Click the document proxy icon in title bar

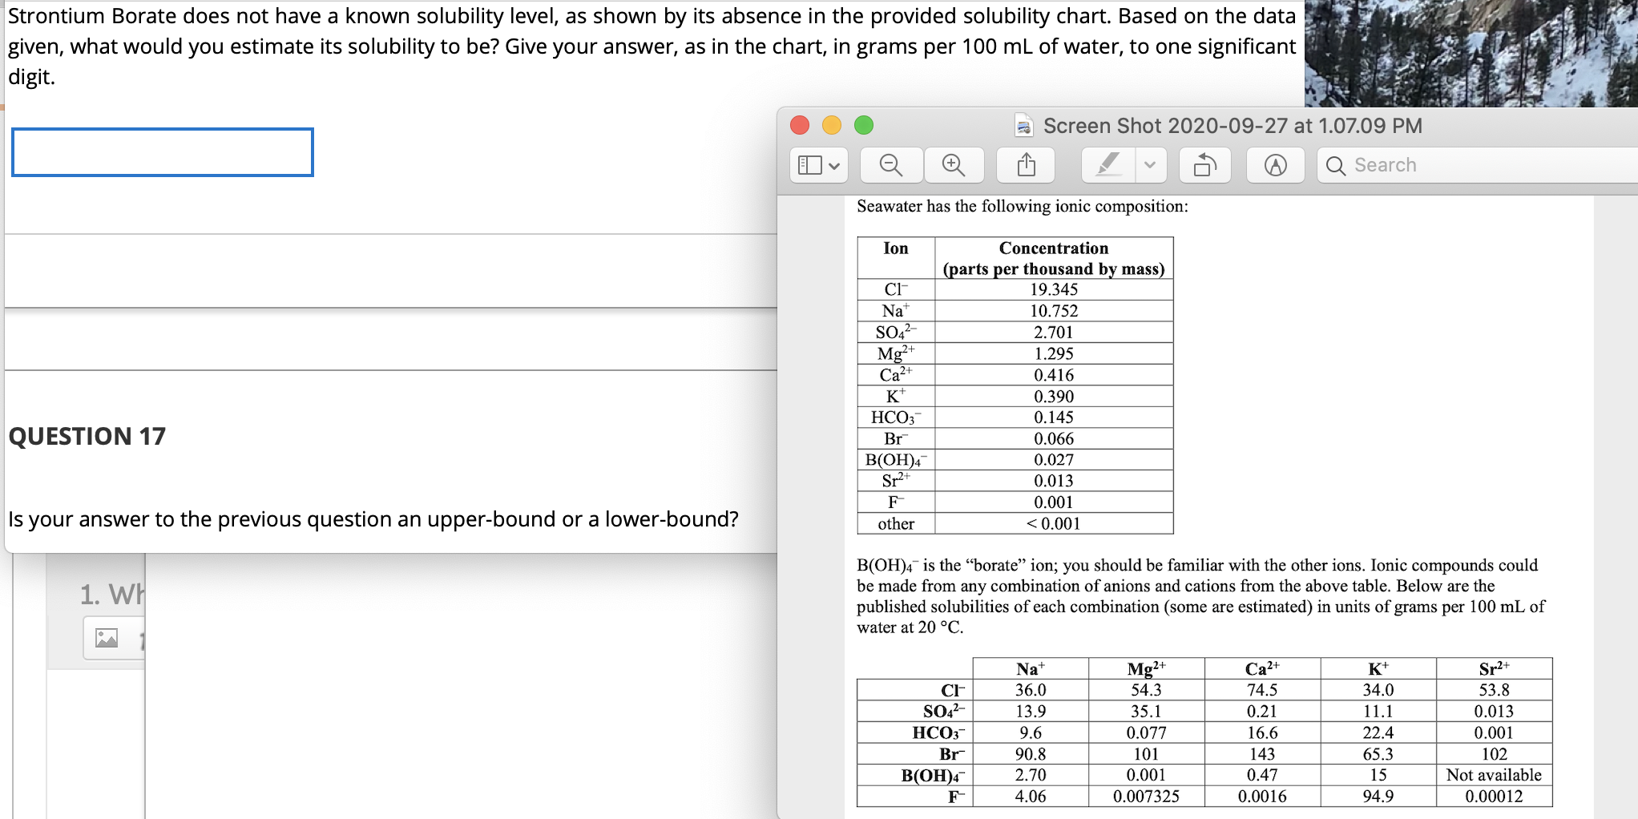tap(1023, 126)
